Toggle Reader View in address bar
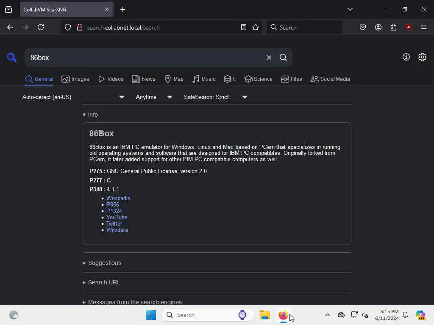This screenshot has width=434, height=325. coord(244,27)
